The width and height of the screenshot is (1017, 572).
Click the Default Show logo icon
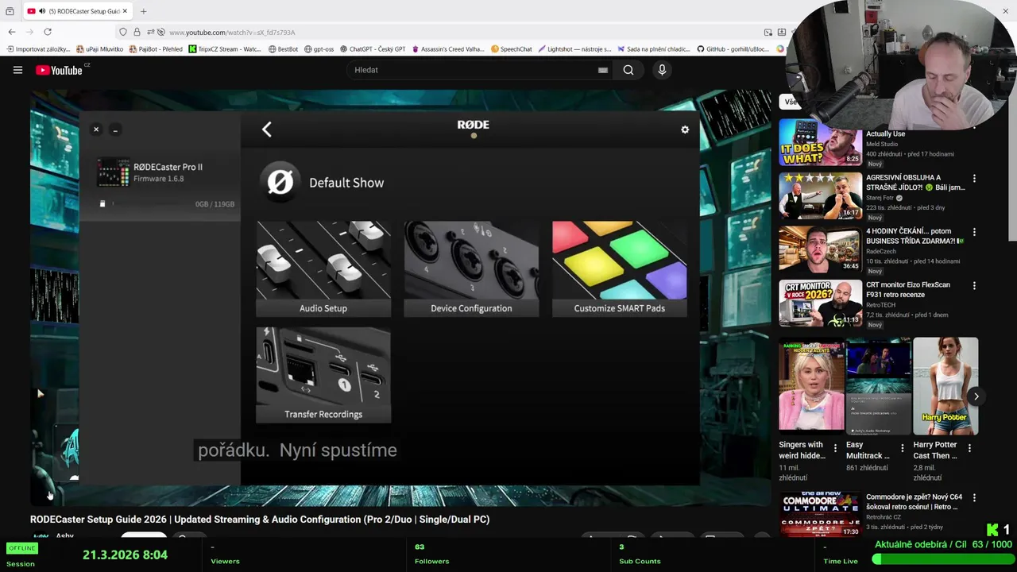(280, 183)
